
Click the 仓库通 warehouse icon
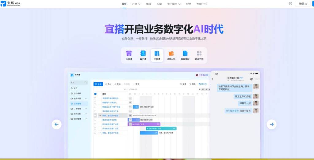129,54
